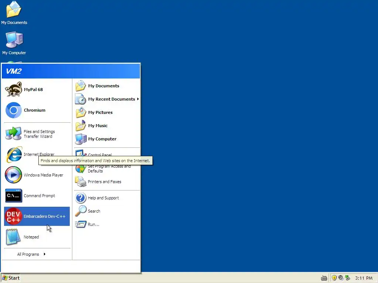Click the Run... icon
The width and height of the screenshot is (378, 283).
pos(80,224)
